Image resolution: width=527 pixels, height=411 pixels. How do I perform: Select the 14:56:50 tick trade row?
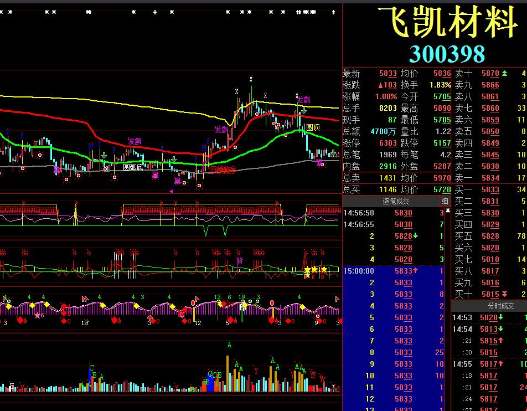pos(394,213)
